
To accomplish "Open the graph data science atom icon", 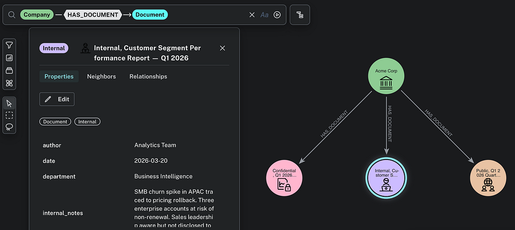I will 9,83.
